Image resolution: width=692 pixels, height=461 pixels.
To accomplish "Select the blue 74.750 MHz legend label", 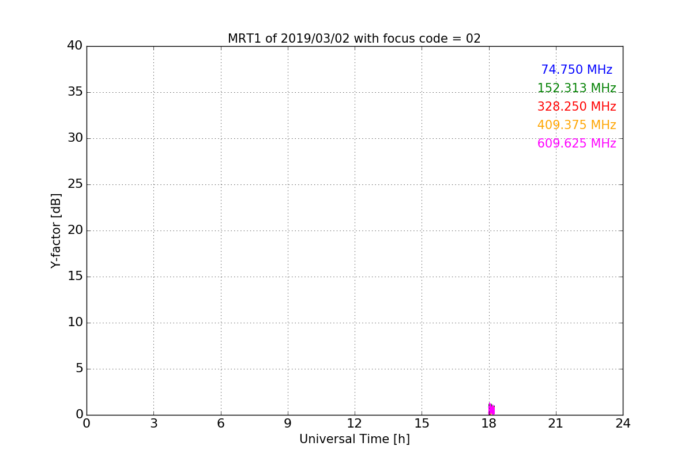I will pos(577,70).
